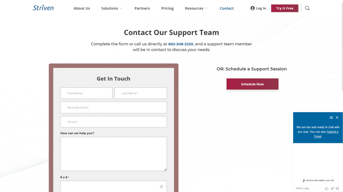The image size is (343, 192).
Task: Open the 8 x 6 selection dropdown
Action: (161, 186)
